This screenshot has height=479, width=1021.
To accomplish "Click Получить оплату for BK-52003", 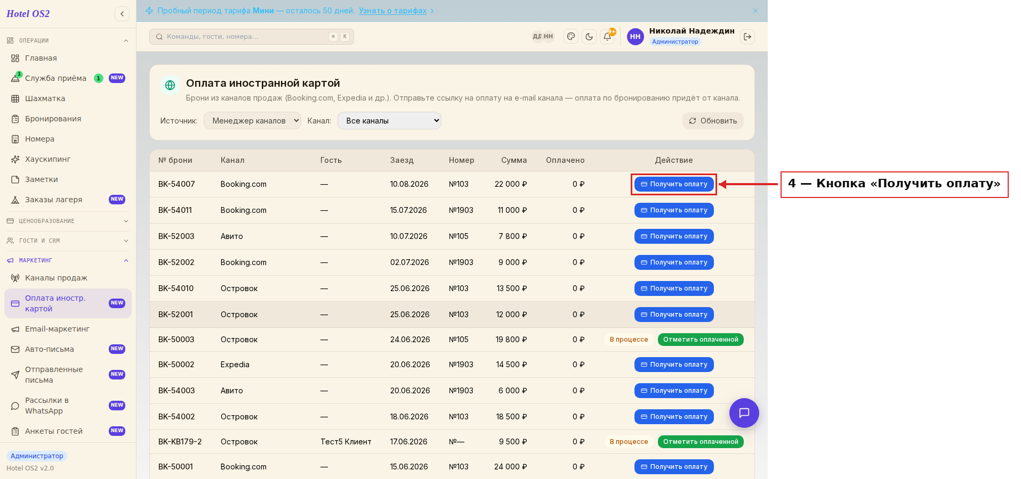I will 674,236.
